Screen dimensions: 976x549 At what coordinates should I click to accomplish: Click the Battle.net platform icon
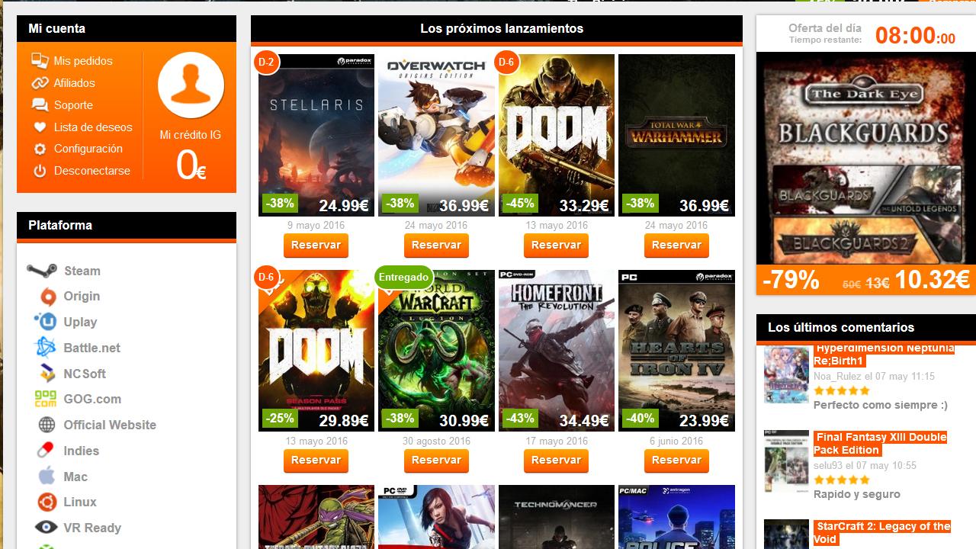[46, 348]
